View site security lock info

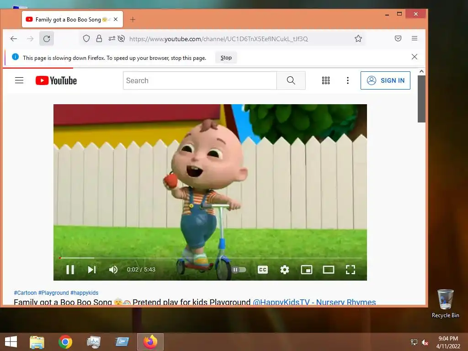[99, 38]
